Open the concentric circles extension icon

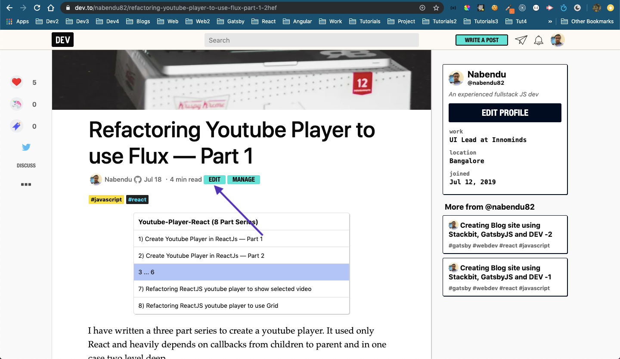point(522,8)
